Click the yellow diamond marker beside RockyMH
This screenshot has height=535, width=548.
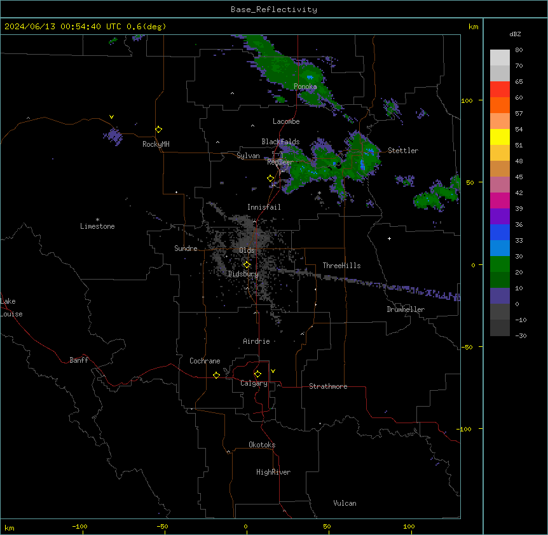click(x=158, y=130)
